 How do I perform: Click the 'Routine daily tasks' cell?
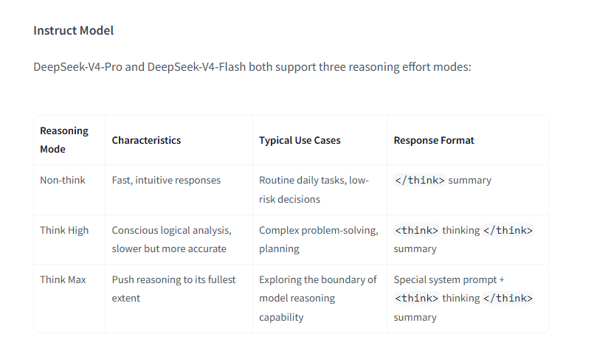coord(314,189)
